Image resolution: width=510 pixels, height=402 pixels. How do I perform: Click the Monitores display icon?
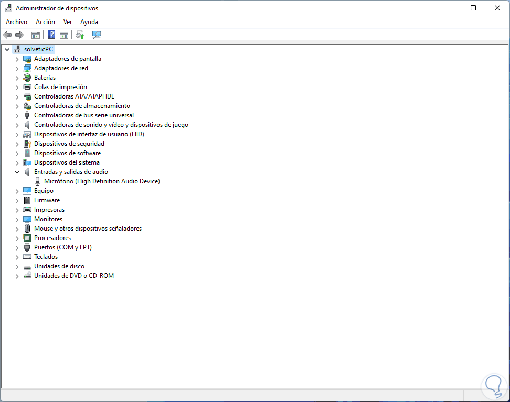pyautogui.click(x=27, y=219)
